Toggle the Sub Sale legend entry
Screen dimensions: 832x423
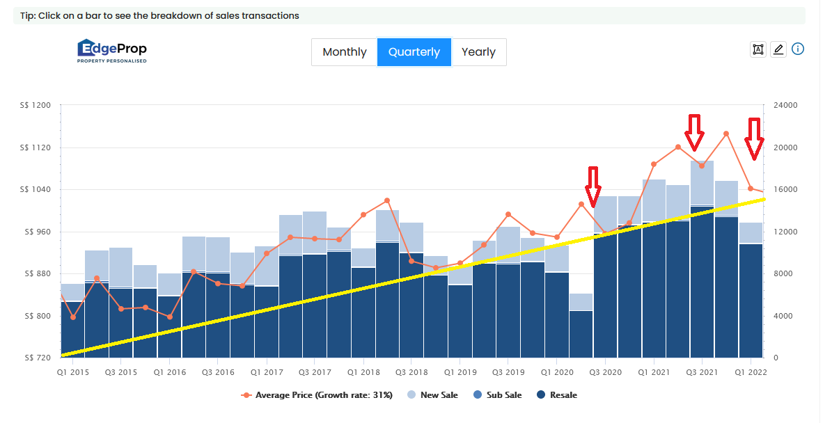tap(497, 395)
